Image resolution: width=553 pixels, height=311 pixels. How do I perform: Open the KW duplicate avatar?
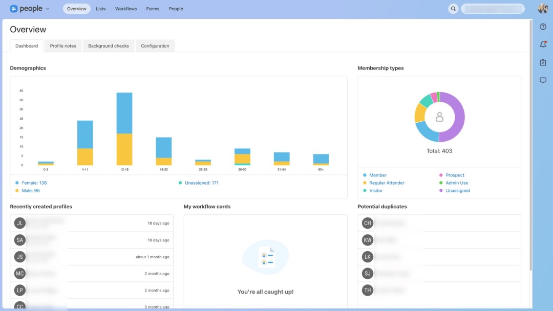[368, 240]
